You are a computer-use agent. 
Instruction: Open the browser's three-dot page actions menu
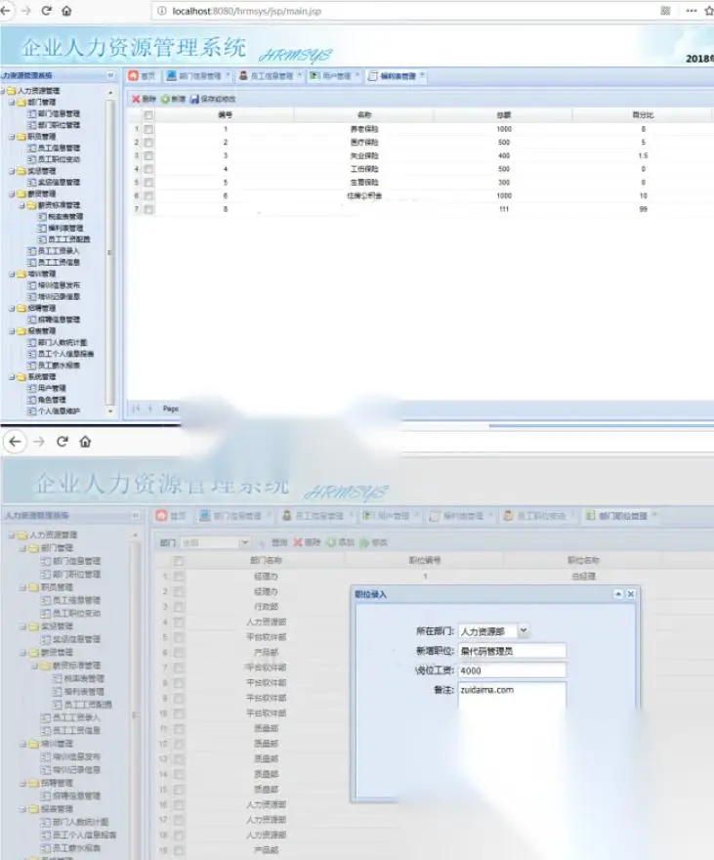(x=692, y=11)
